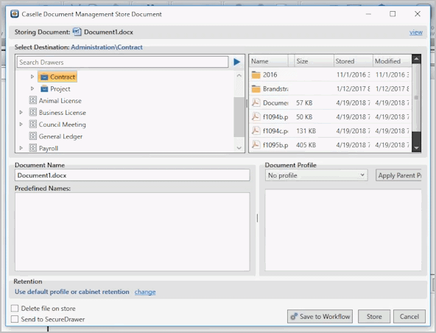Click the Animal License cabinet icon
This screenshot has height=333, width=436.
click(x=33, y=100)
